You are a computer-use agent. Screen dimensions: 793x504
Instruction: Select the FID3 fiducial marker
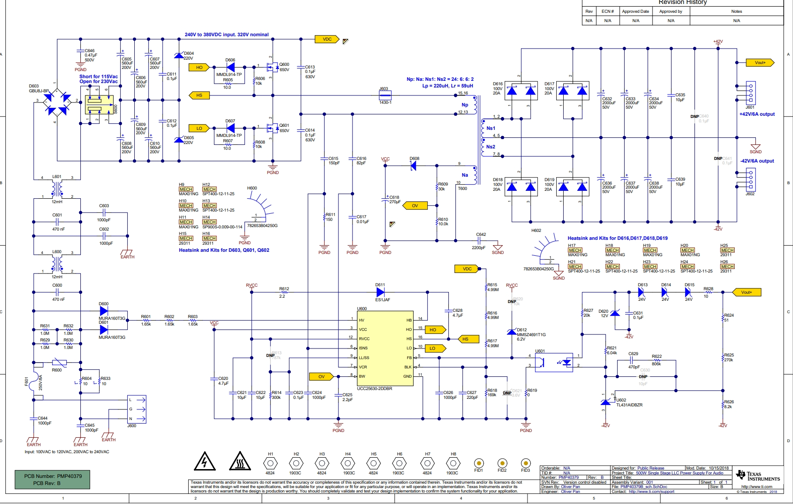click(525, 463)
